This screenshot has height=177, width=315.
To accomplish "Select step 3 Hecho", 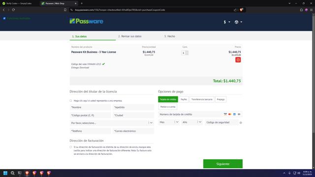I will click(x=169, y=36).
